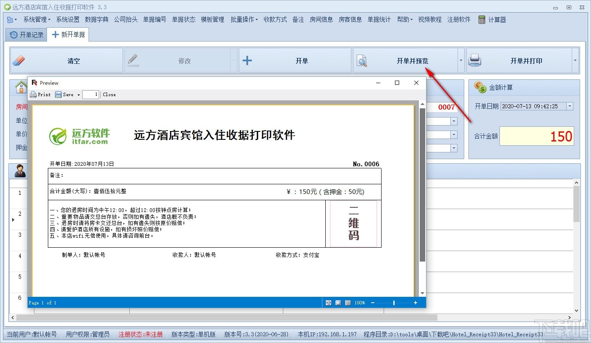
Task: Open the 系统管理 menu
Action: pyautogui.click(x=37, y=19)
